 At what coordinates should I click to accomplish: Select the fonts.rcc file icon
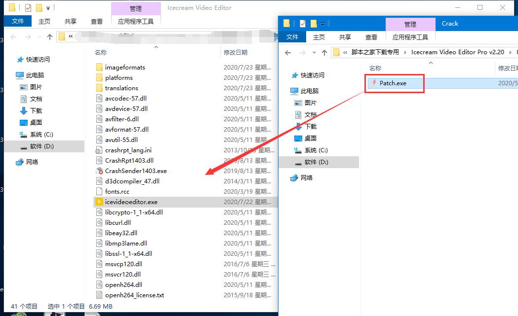[x=99, y=192]
